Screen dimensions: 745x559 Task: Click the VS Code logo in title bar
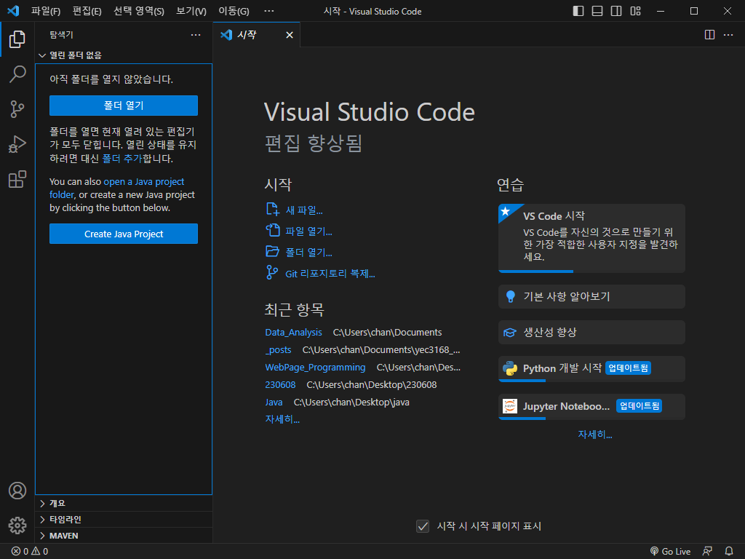(13, 10)
